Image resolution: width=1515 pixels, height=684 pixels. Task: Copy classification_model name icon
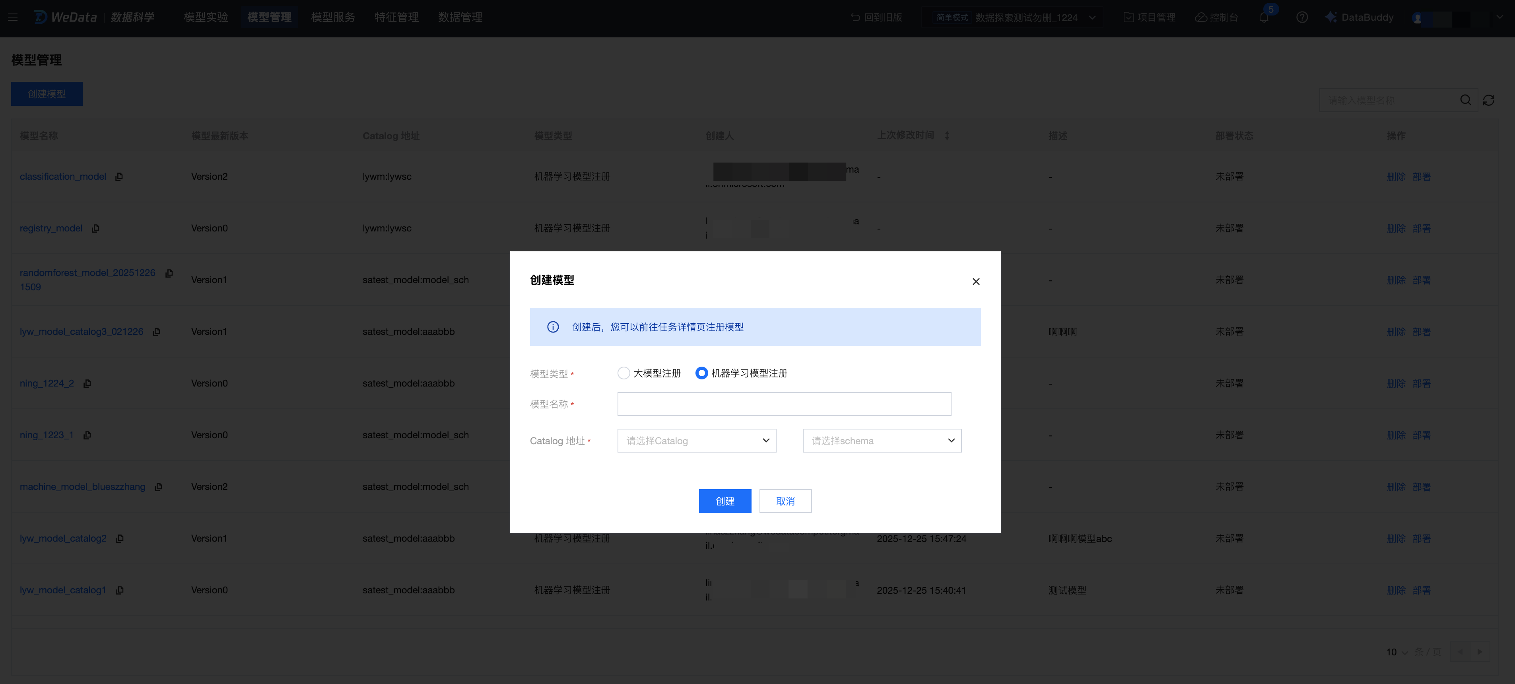[x=119, y=177]
